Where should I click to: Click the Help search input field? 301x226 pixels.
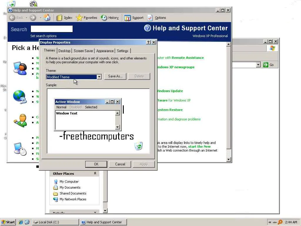pos(52,29)
